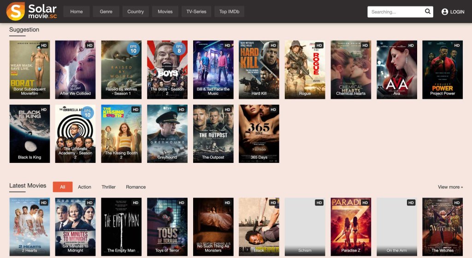Viewport: 472px width, 258px height.
Task: Open The Empty Man poster
Action: (121, 227)
